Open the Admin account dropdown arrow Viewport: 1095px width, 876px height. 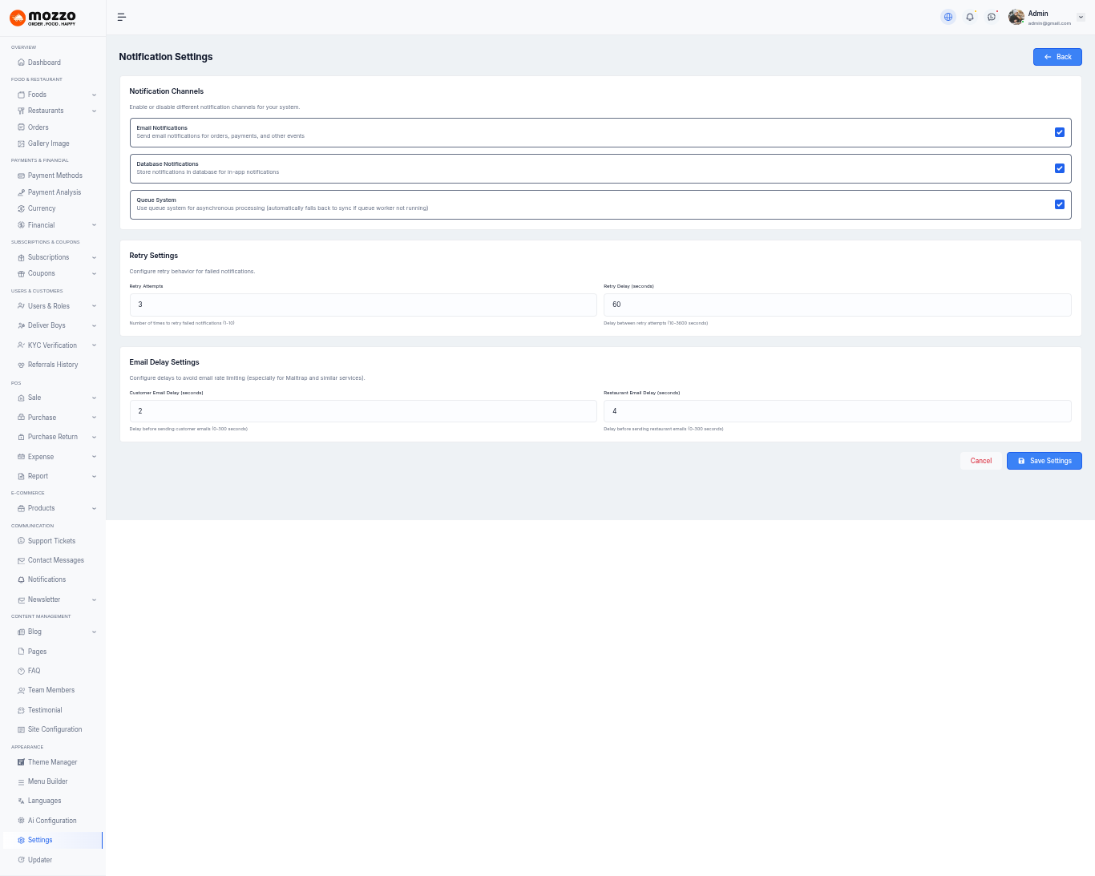pos(1081,17)
